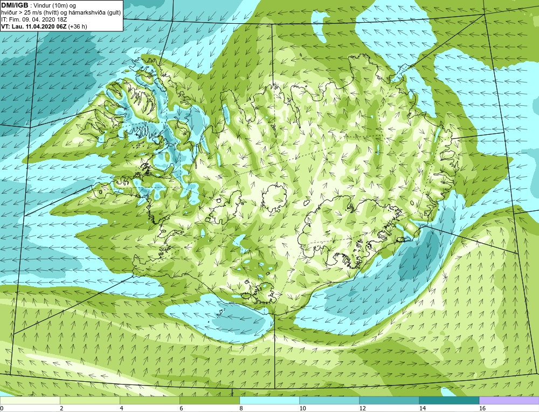Click the valid time line 'VT: Lau. 11.04.2020 06Z'
This screenshot has height=412, width=539.
click(33, 26)
